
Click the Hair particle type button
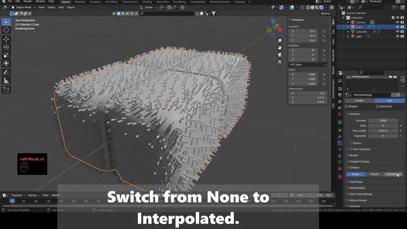tap(389, 101)
